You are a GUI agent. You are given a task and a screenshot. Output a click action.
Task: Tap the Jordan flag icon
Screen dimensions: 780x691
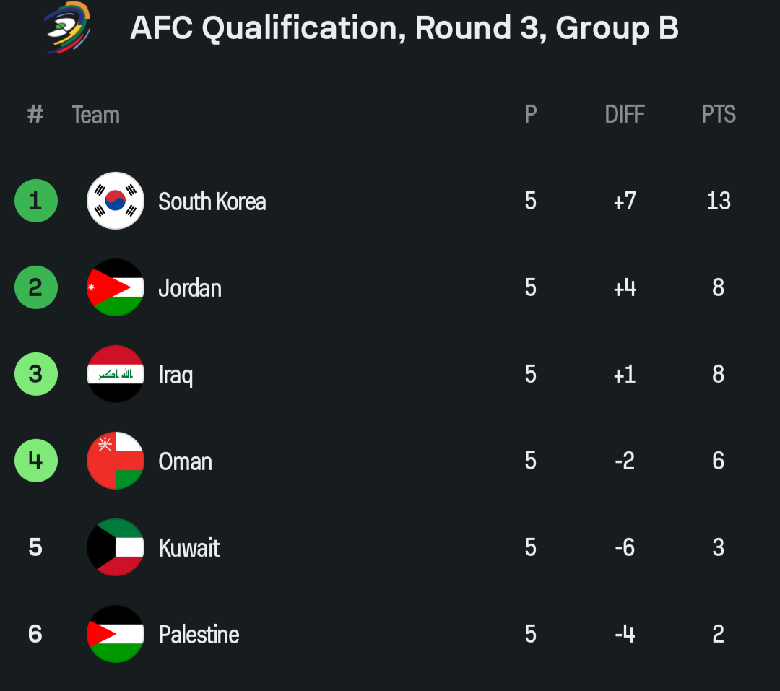tap(116, 287)
